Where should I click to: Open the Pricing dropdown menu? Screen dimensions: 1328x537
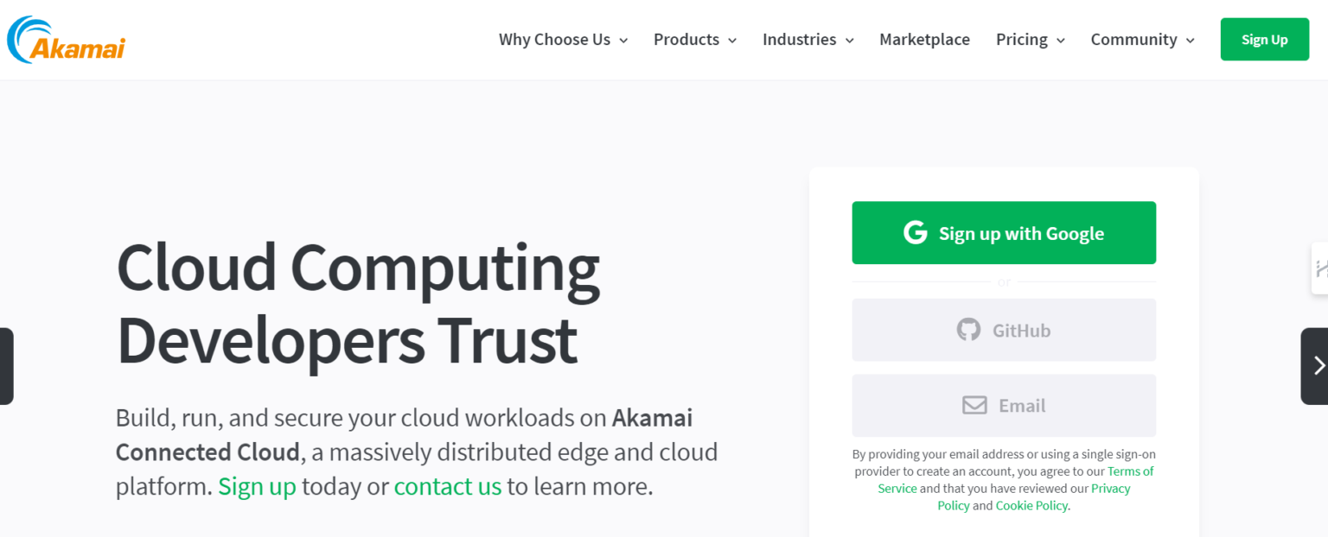click(1030, 40)
